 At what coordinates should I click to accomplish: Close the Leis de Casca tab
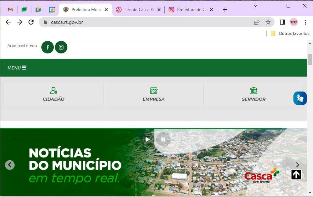(159, 10)
